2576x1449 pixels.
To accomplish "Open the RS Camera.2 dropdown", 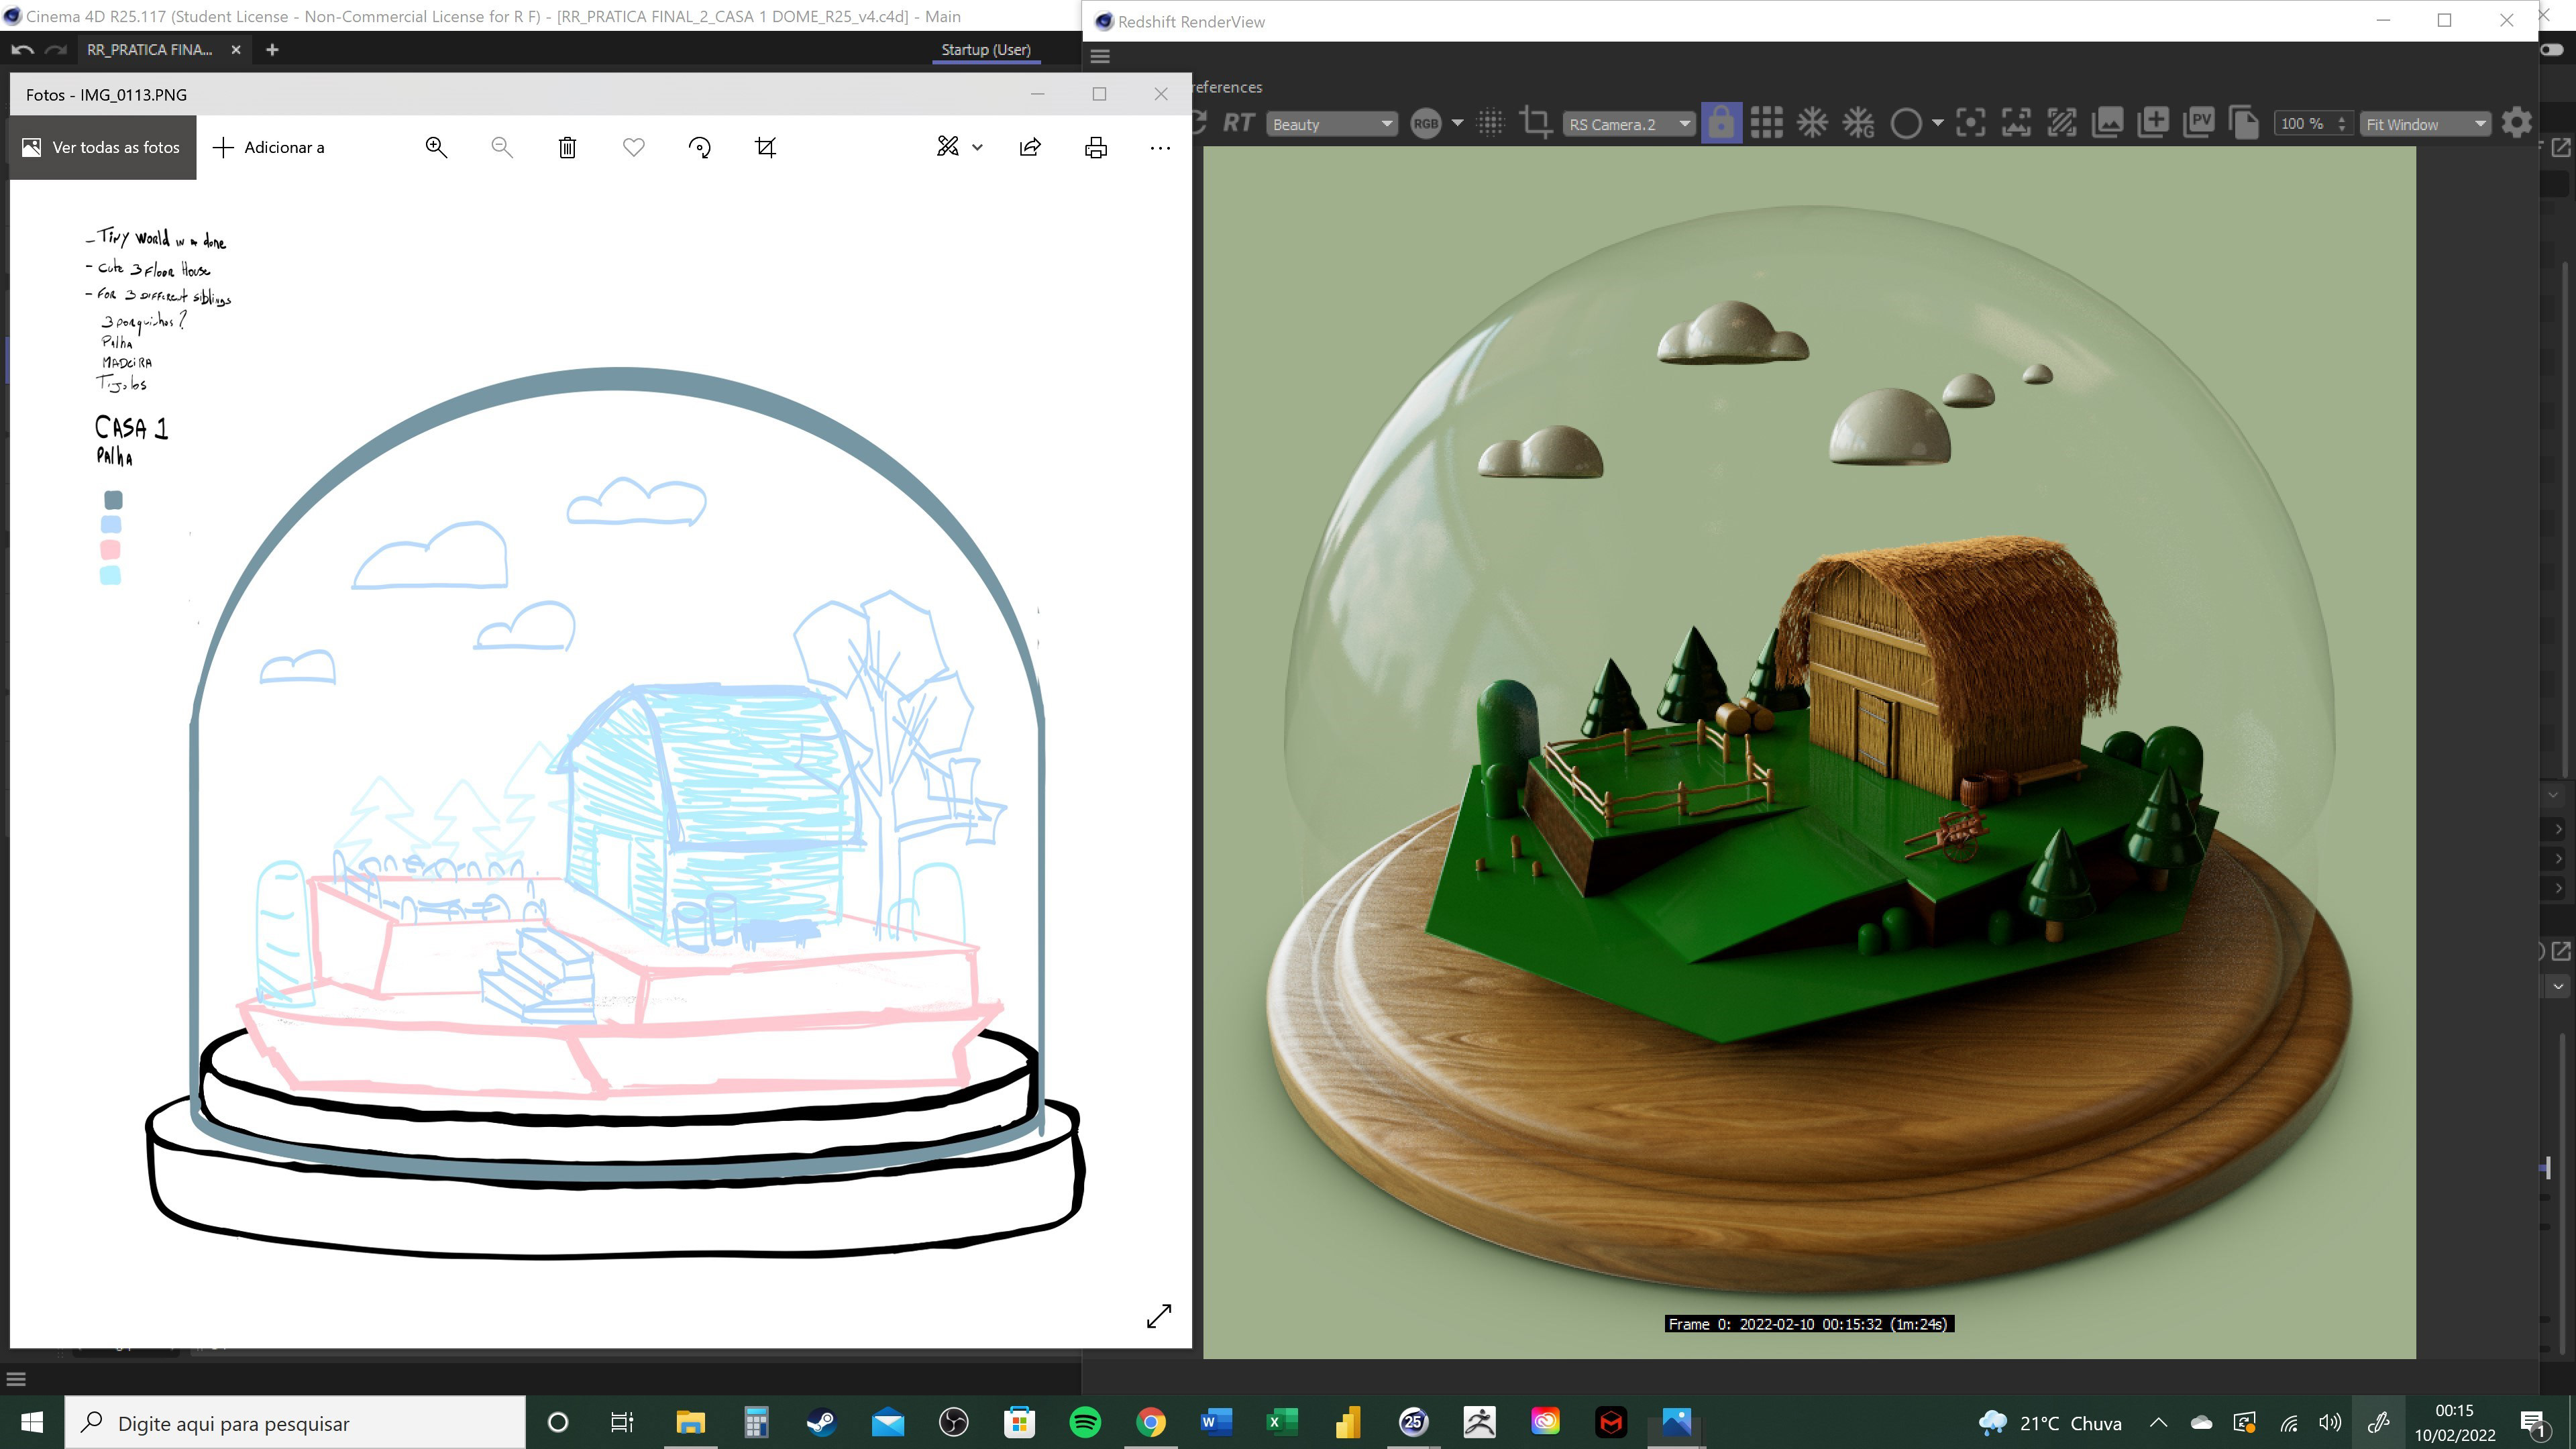I will tap(1627, 124).
